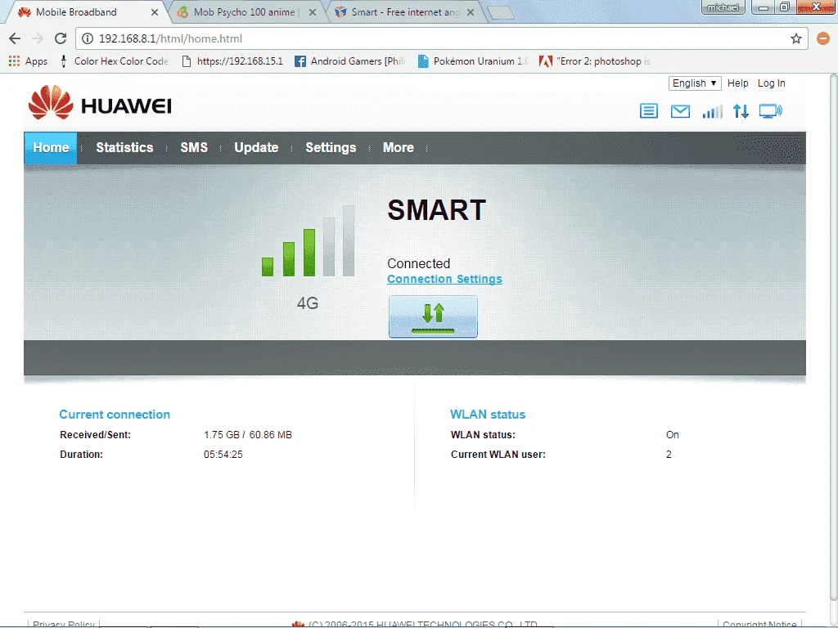The height and width of the screenshot is (628, 838).
Task: Click the data traffic arrows status icon
Action: coord(741,111)
